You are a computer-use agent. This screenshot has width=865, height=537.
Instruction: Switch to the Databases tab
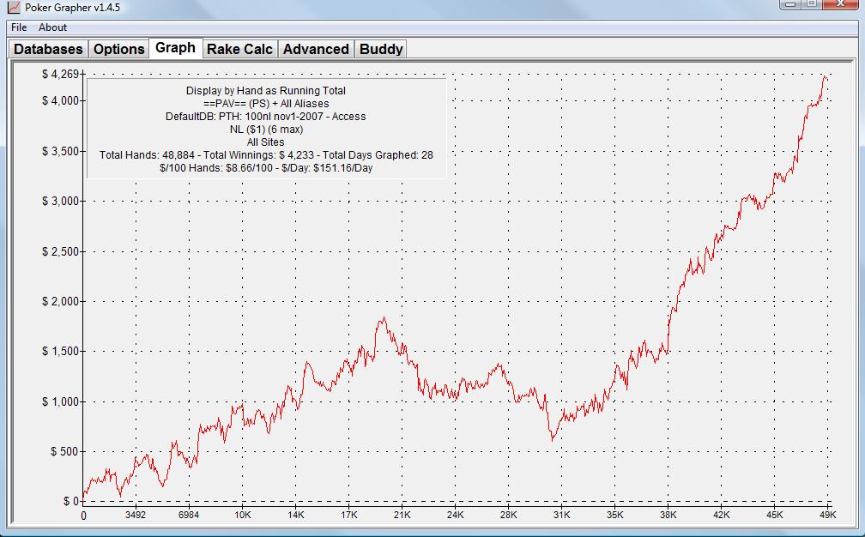48,49
